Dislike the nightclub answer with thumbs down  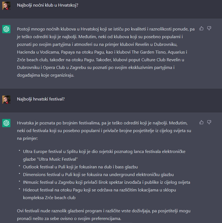pos(209,29)
